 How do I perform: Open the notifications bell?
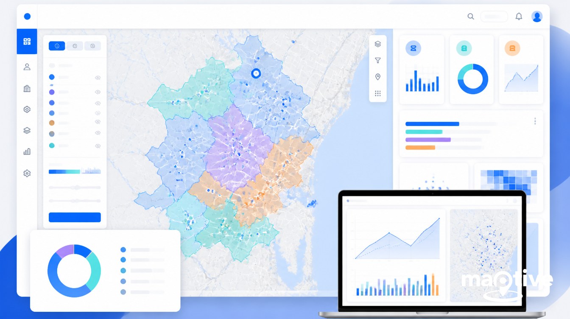pos(519,17)
